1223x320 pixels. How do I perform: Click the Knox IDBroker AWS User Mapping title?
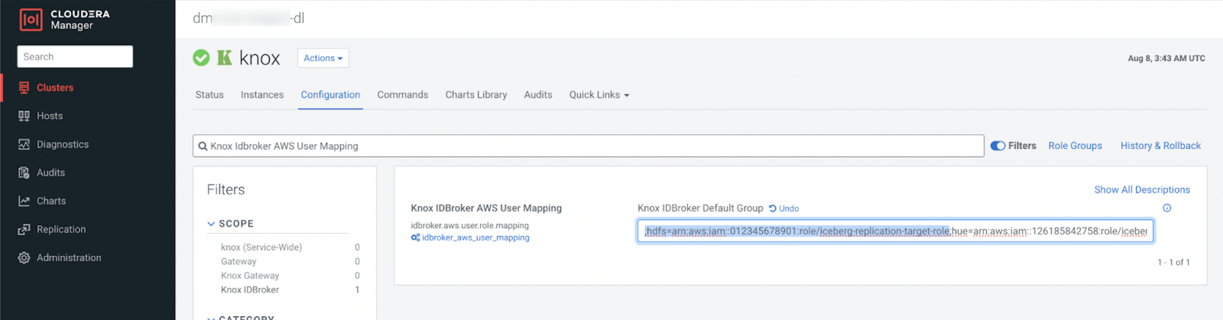(486, 208)
